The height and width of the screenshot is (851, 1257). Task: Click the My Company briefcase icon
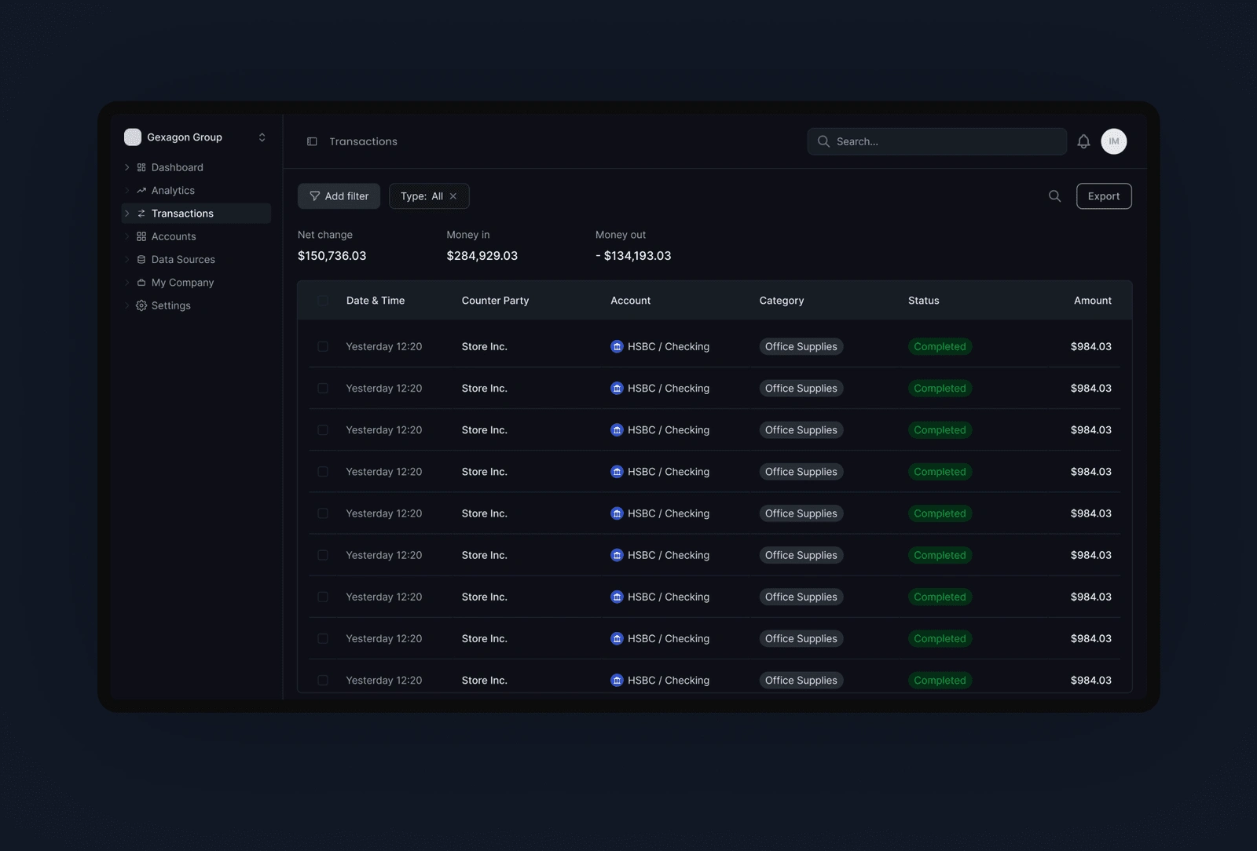click(141, 283)
